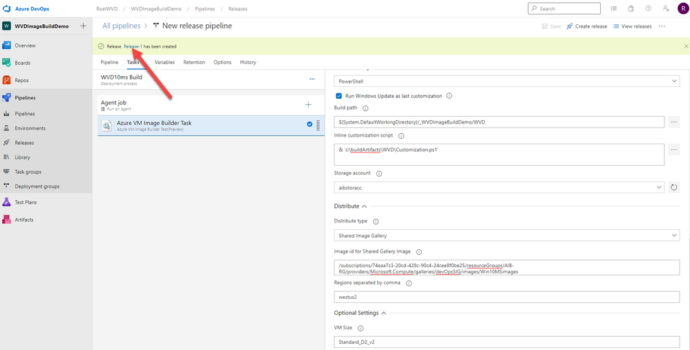This screenshot has width=690, height=350.
Task: Click the plus icon next to WVDImageBuildDemo
Action: (x=83, y=26)
